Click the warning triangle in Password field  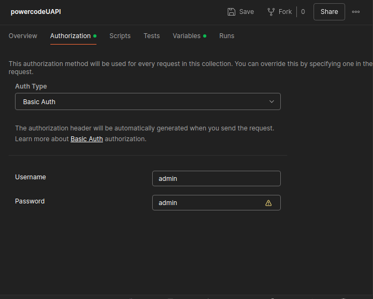click(x=268, y=203)
